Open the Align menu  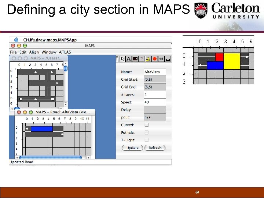(34, 52)
